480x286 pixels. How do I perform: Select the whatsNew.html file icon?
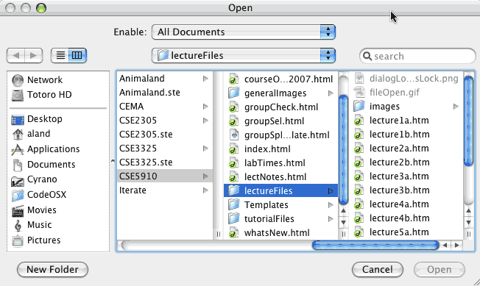(x=234, y=233)
